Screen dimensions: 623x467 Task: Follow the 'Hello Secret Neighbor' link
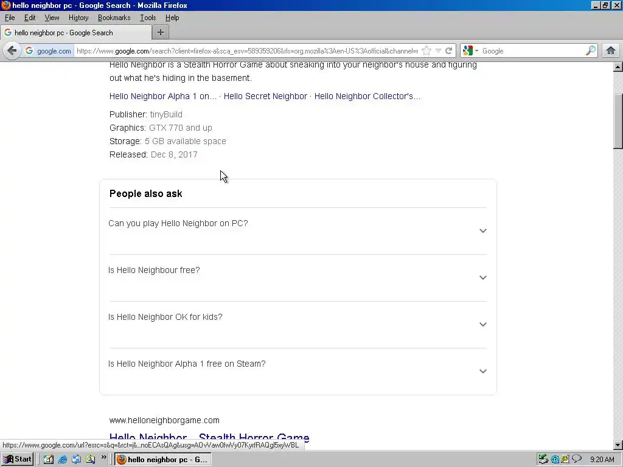(265, 96)
